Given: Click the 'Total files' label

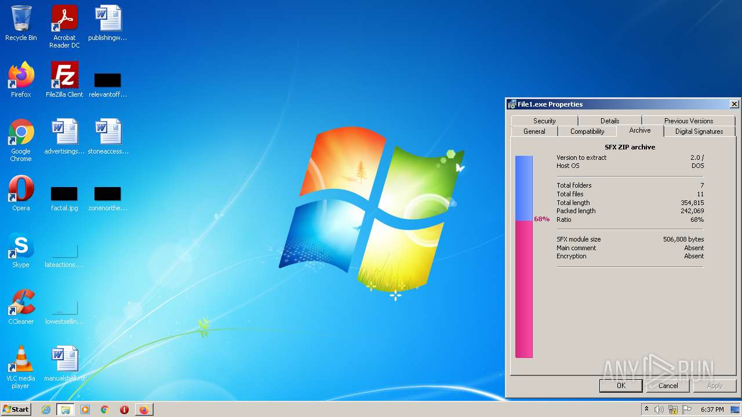Looking at the screenshot, I should click(x=570, y=194).
